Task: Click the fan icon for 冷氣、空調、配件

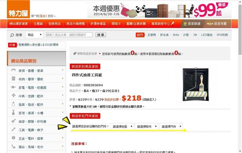Action: (x=13, y=95)
